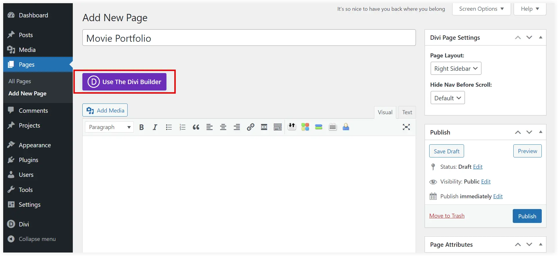Toggle bold formatting in editor toolbar

(x=141, y=127)
